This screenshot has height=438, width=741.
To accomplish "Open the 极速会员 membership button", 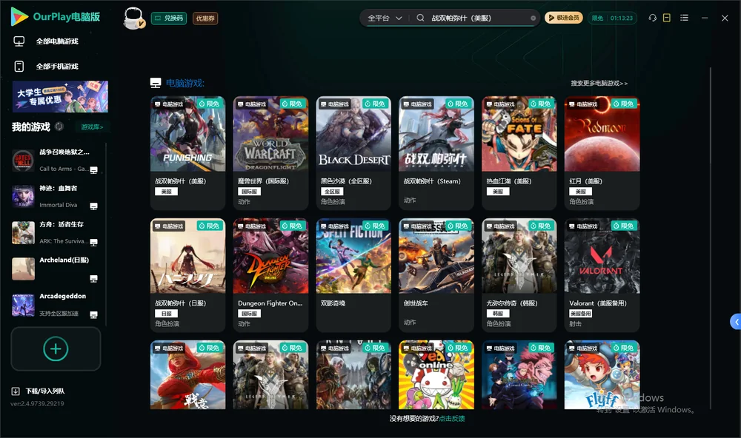I will coord(564,18).
